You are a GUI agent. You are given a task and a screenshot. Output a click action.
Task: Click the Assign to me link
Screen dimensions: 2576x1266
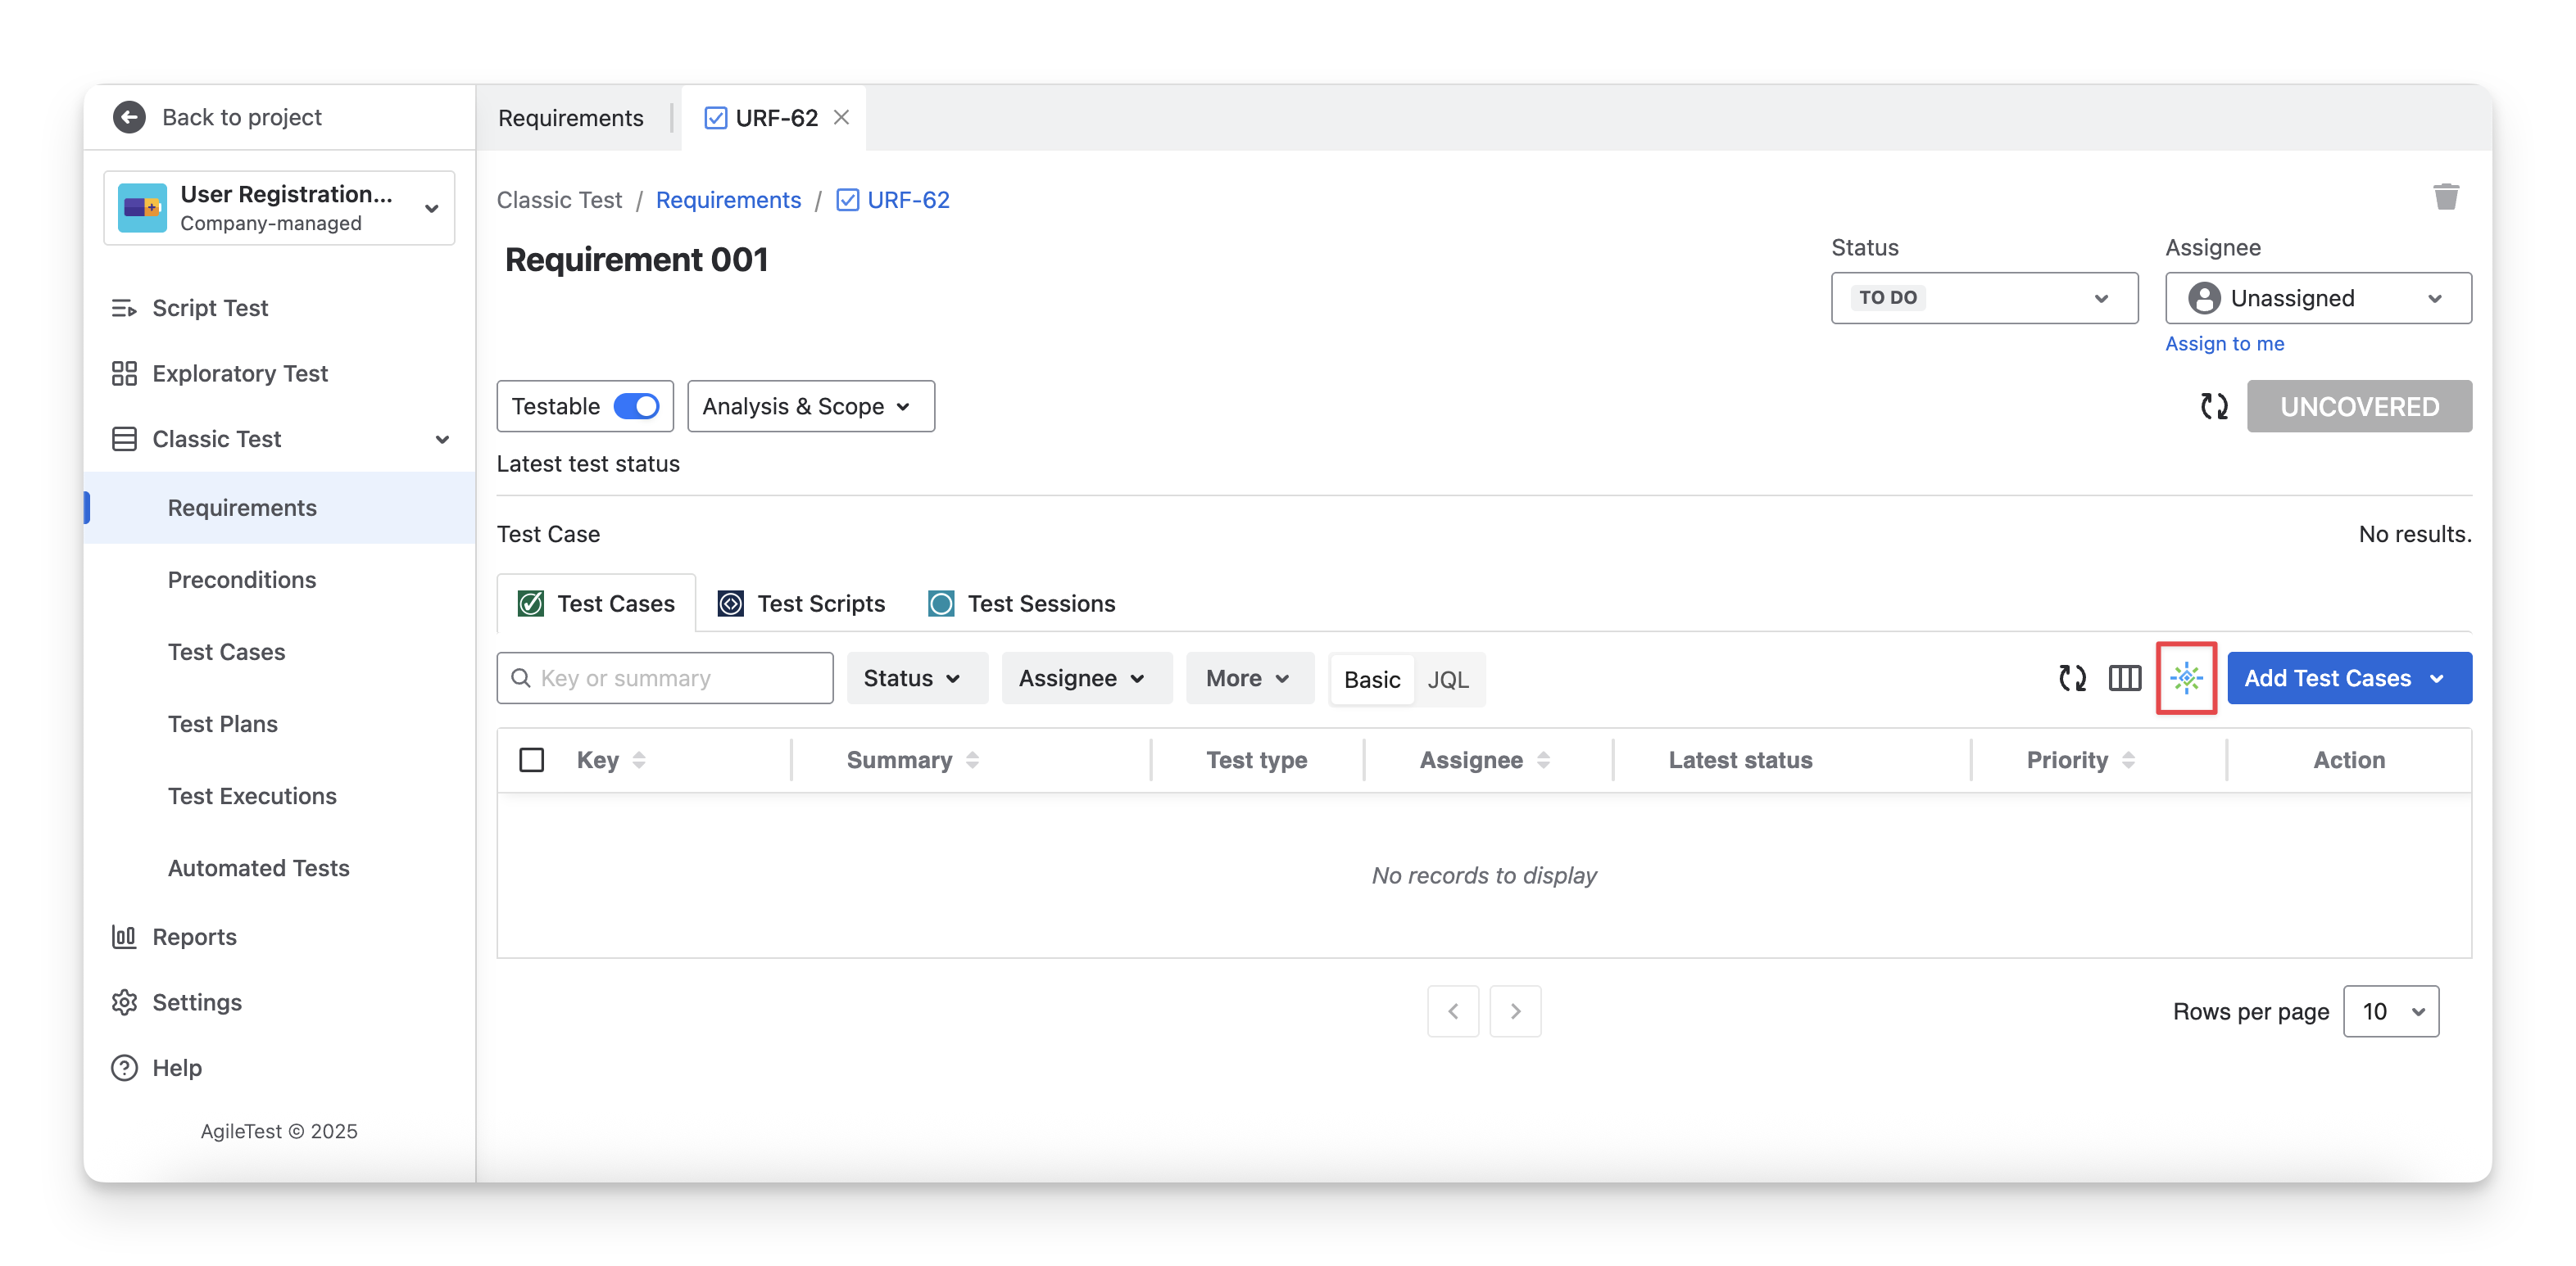click(2224, 344)
